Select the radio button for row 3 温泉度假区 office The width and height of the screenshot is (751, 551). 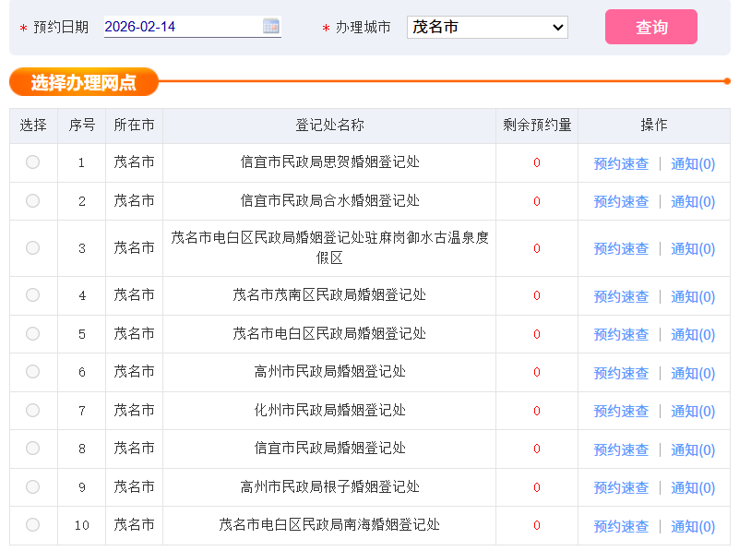coord(32,247)
